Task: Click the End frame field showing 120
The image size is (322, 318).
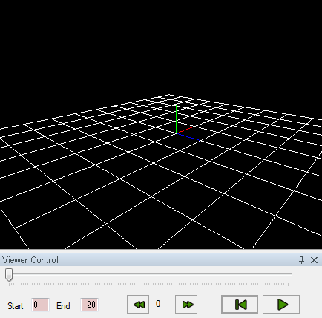Action: [x=89, y=305]
